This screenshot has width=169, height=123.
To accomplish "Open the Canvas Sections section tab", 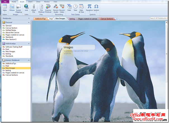I will click(106, 19).
